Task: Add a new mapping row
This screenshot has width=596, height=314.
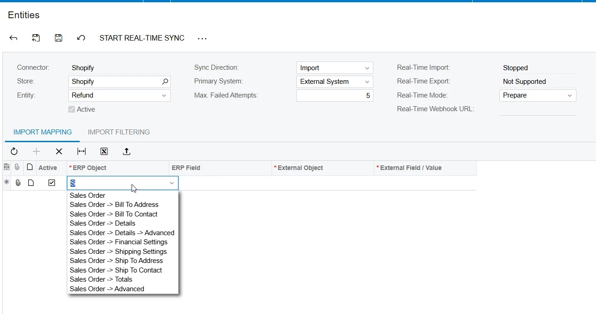Action: (x=36, y=151)
